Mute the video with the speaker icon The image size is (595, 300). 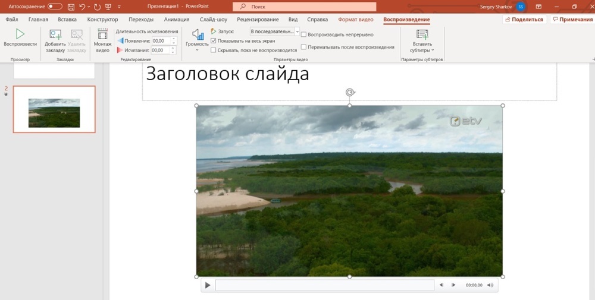point(490,285)
